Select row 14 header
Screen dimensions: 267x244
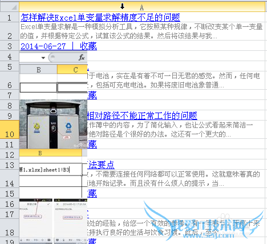[10, 179]
